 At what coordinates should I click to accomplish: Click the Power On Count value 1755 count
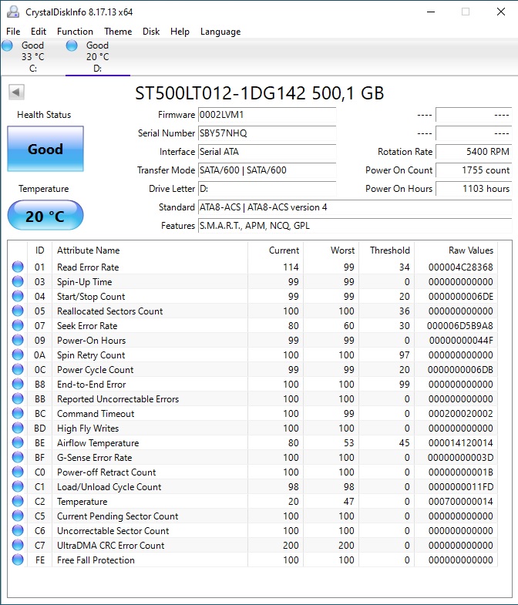click(474, 170)
